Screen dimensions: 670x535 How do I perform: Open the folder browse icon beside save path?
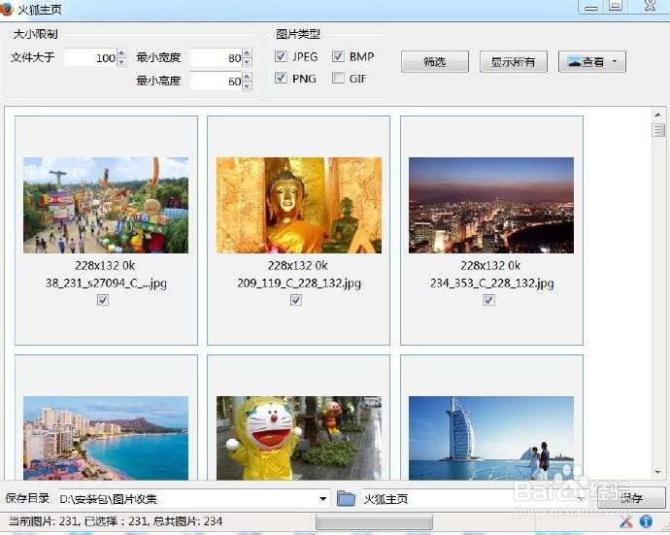(x=346, y=498)
